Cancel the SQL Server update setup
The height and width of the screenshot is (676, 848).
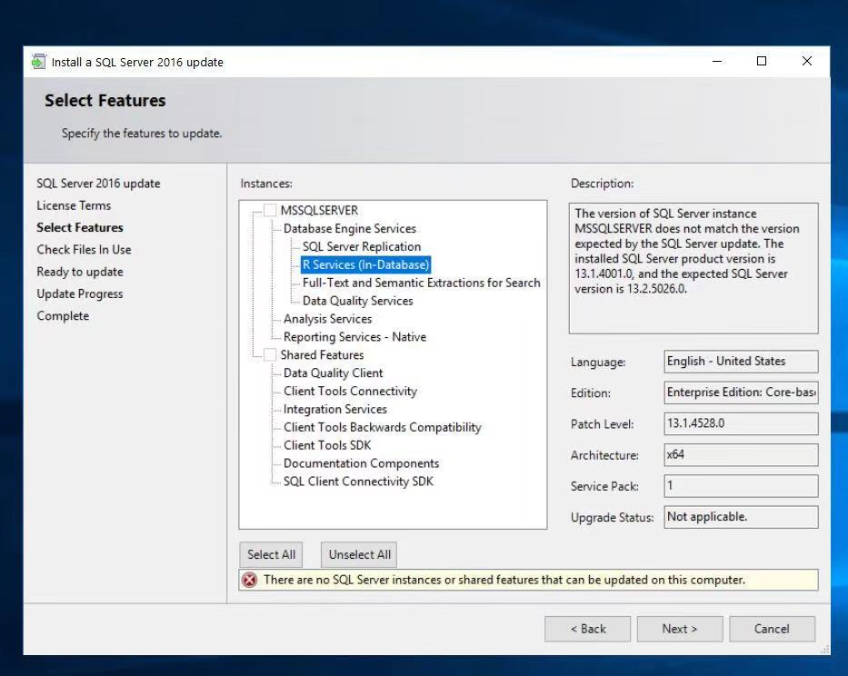tap(772, 629)
